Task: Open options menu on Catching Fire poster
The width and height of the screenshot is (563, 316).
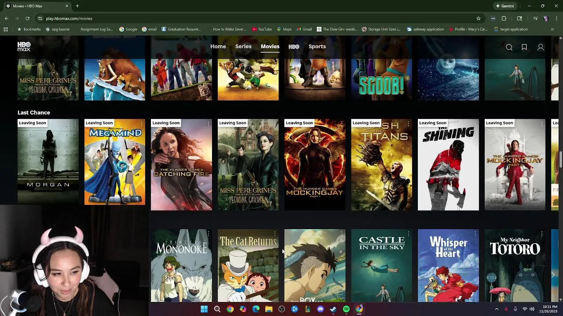Action: [208, 124]
